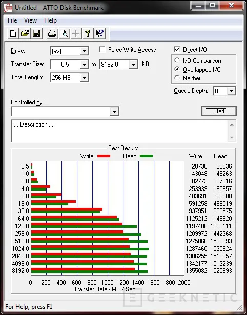Click the Transfer Rate - MB / Sec axis label
Image resolution: width=247 pixels, height=315 pixels.
(x=105, y=289)
